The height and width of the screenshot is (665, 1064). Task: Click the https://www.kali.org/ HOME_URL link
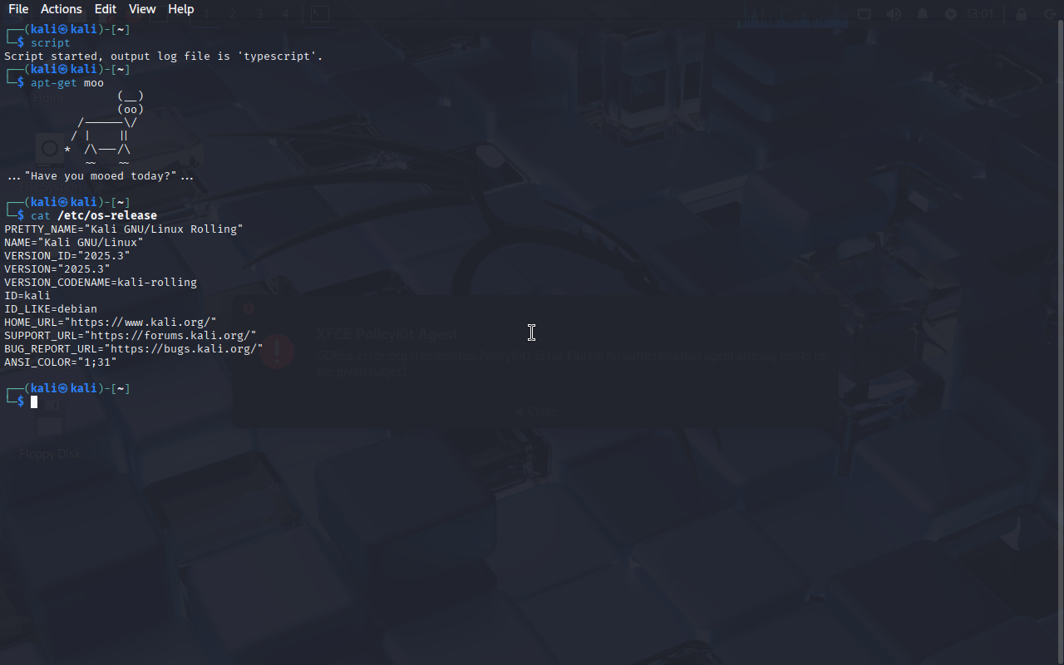(x=143, y=322)
